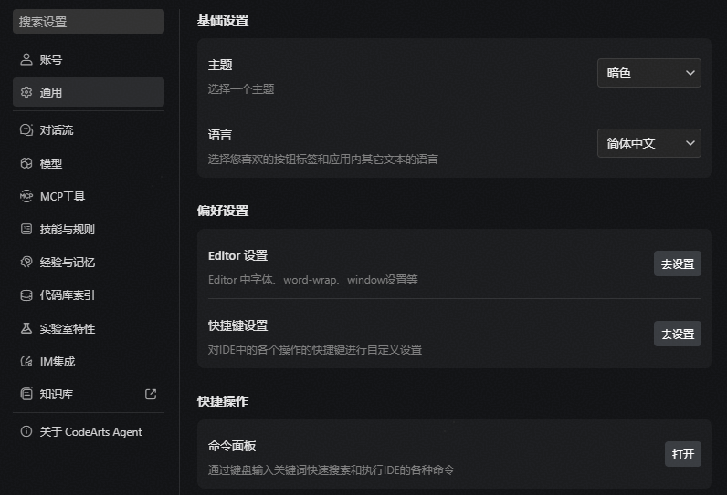Open the 语言 dropdown showing 简体中文

pos(649,143)
